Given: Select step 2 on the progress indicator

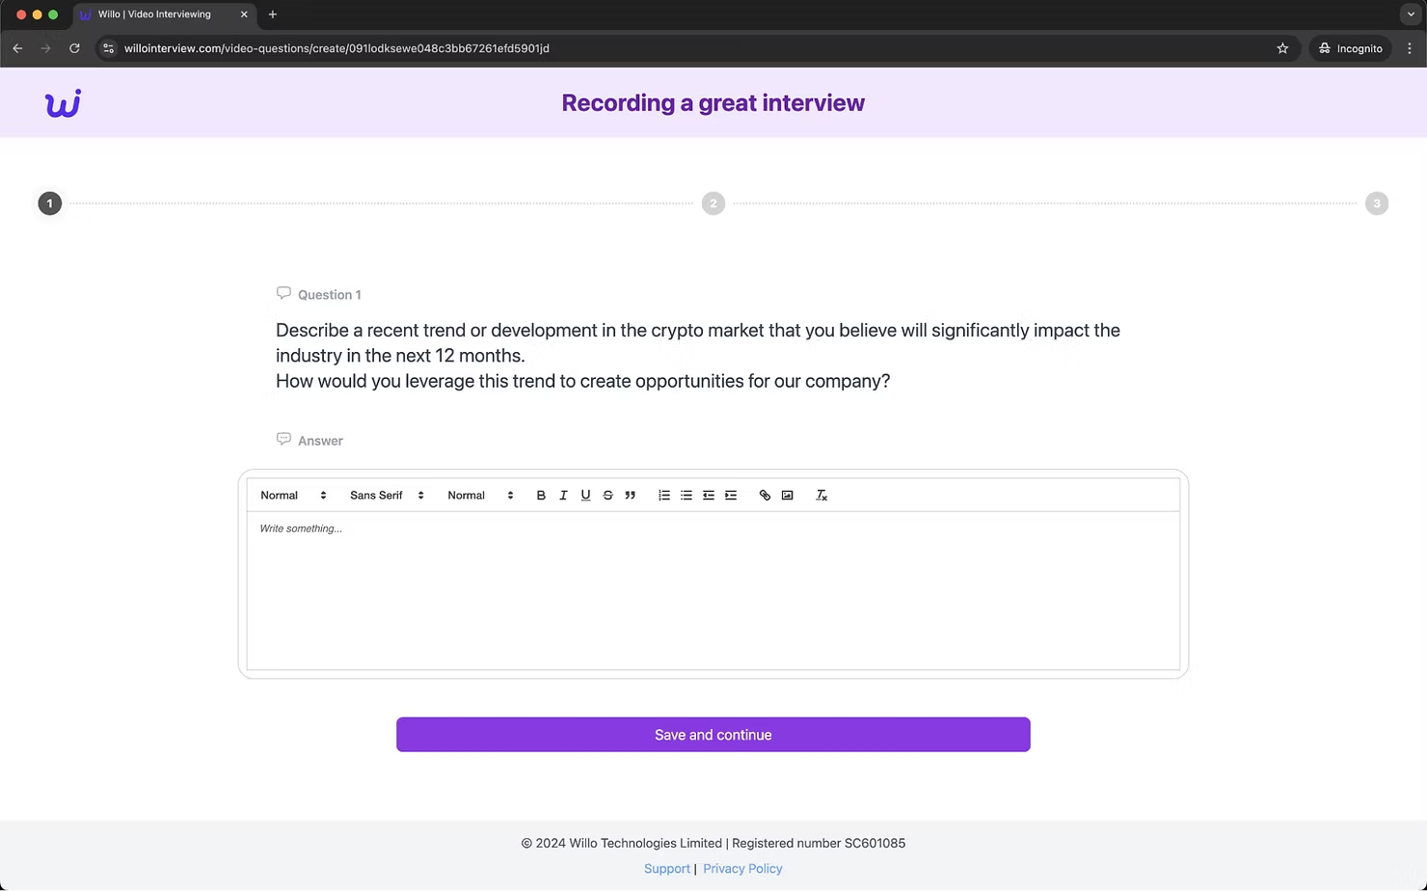Looking at the screenshot, I should tap(713, 202).
